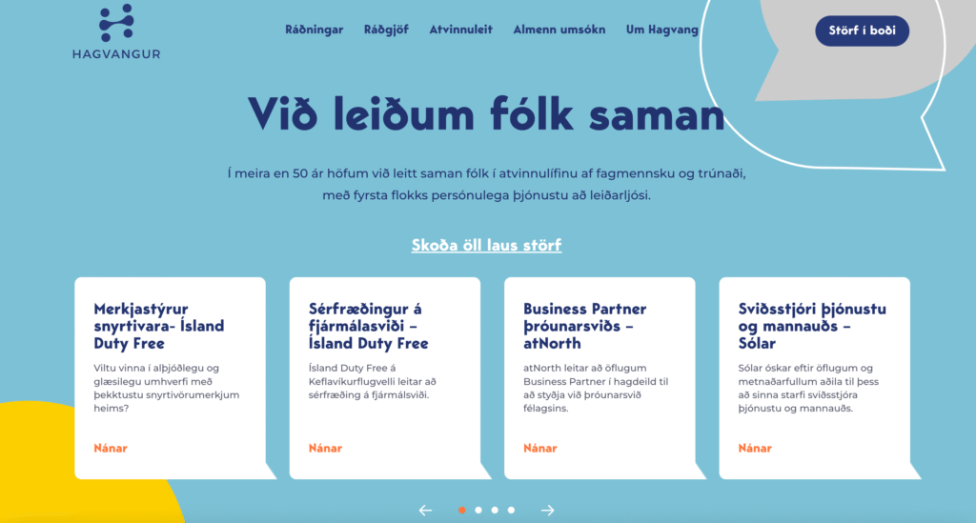The image size is (976, 523).
Task: Follow the Skoða öll laus störf link
Action: coord(487,245)
